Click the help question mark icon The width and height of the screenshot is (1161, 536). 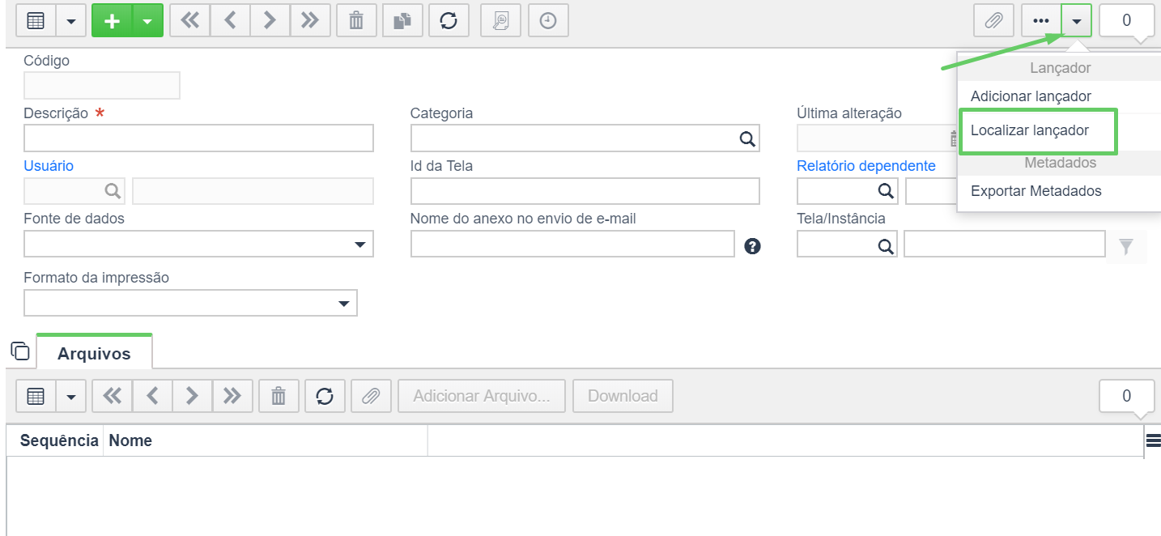click(x=753, y=247)
